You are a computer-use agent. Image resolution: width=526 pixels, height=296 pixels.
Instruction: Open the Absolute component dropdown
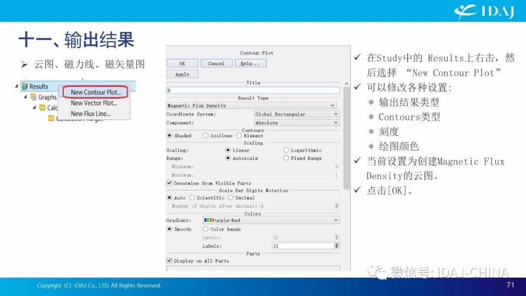(297, 123)
